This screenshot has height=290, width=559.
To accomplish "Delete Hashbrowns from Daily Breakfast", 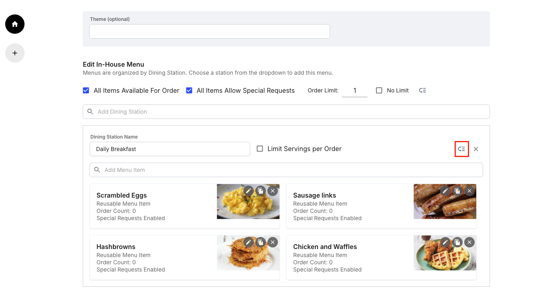I will click(273, 242).
